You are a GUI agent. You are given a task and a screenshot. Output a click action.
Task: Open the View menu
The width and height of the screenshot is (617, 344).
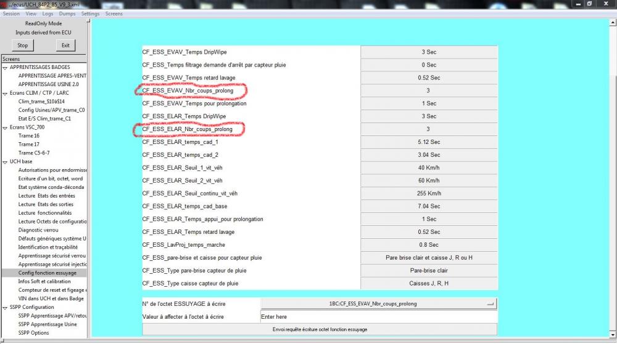31,14
